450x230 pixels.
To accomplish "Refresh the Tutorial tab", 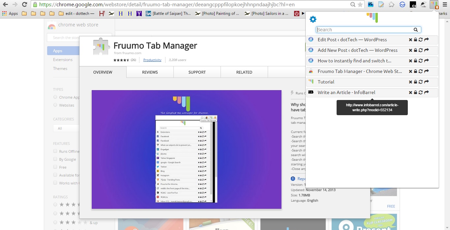I will (421, 82).
